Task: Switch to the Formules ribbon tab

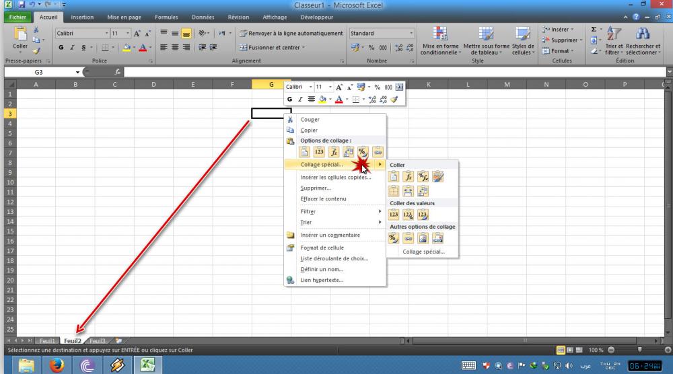Action: coord(166,17)
